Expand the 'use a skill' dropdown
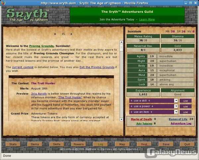This screenshot has width=199, height=160. pos(176,101)
